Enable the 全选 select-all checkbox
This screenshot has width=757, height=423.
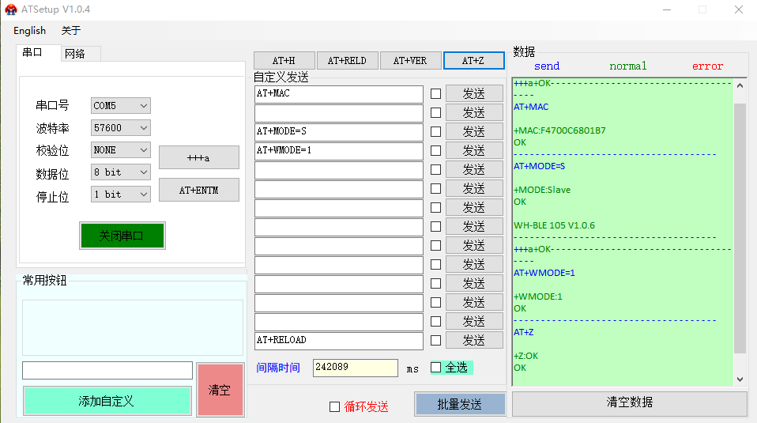click(435, 368)
